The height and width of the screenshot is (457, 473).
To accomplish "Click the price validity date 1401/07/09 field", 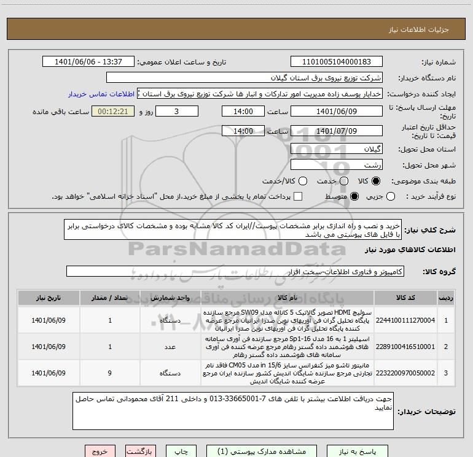I will (337, 131).
